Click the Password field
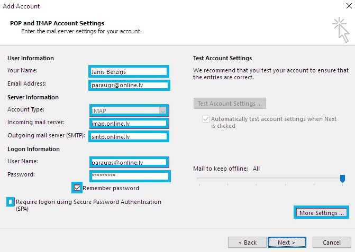The width and height of the screenshot is (355, 252). tap(130, 176)
